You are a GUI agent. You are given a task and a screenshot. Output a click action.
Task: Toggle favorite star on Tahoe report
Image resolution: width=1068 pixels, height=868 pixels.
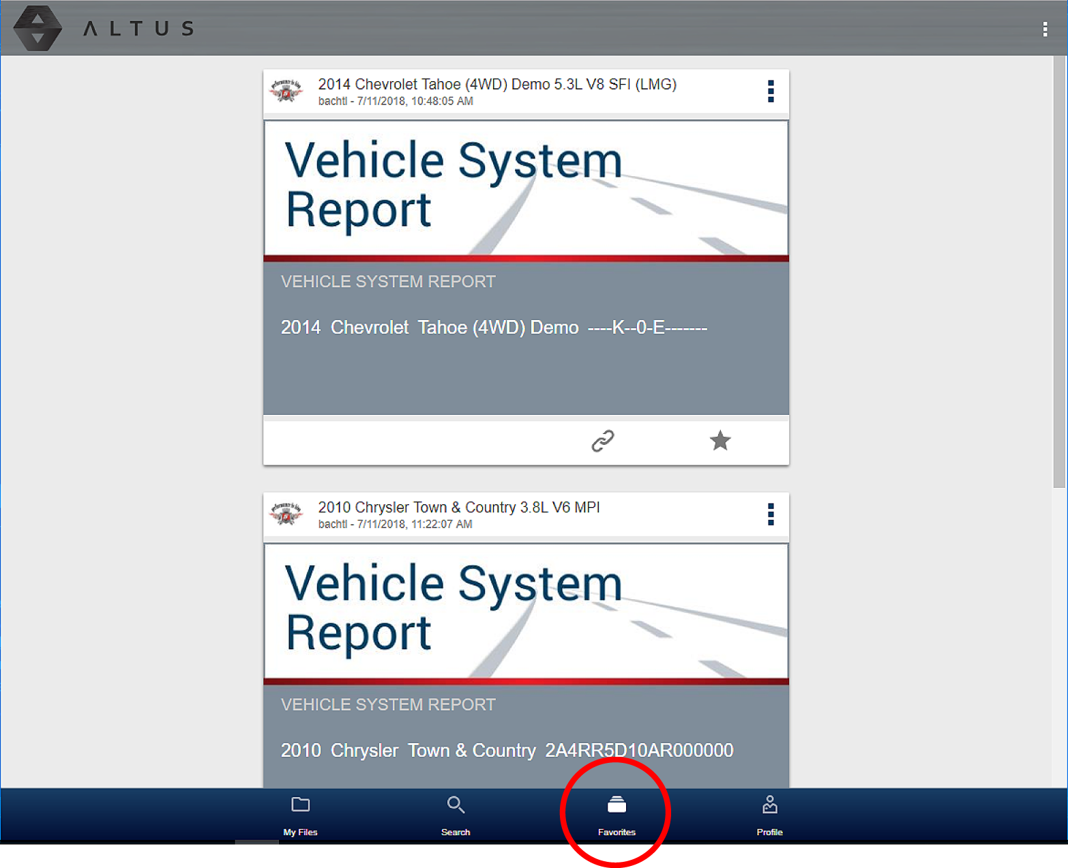[x=720, y=441]
